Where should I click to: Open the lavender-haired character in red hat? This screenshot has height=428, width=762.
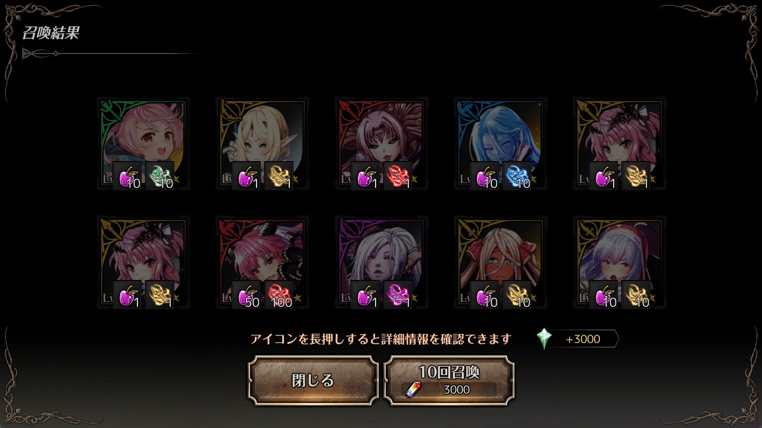click(x=619, y=263)
